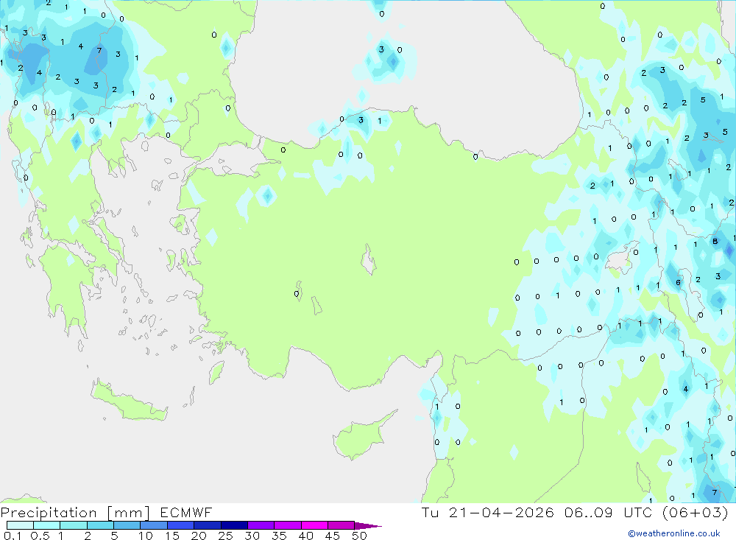This screenshot has width=736, height=540.
Task: Click the "0.1" legend scale label
Action: pos(13,536)
